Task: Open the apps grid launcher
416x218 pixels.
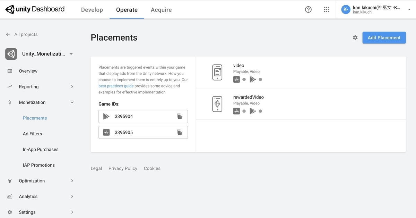Action: 327,9
